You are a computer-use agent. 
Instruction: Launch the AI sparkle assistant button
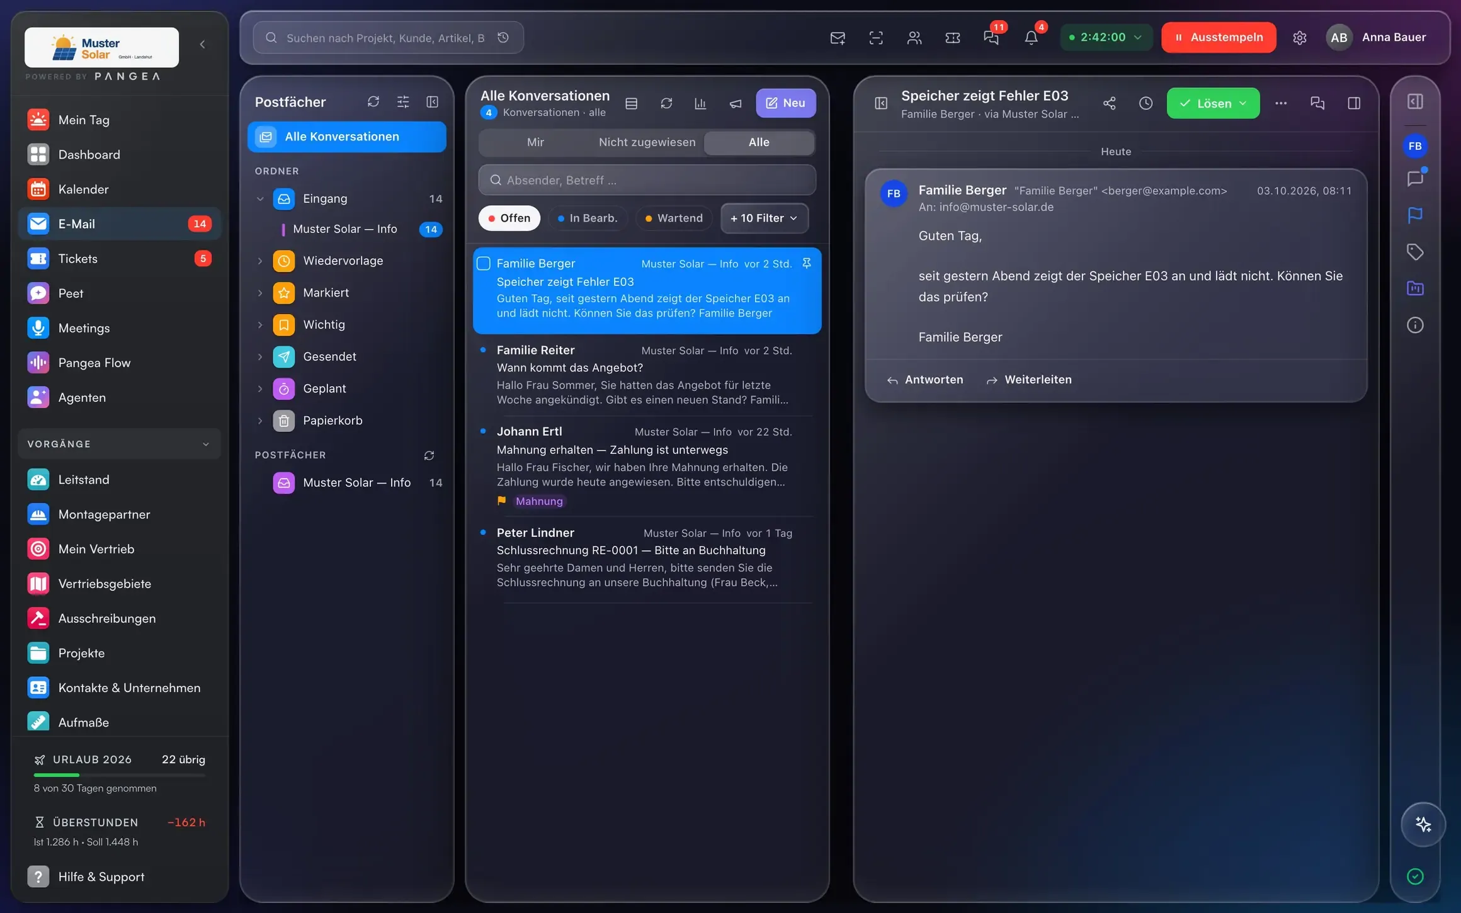[1423, 824]
